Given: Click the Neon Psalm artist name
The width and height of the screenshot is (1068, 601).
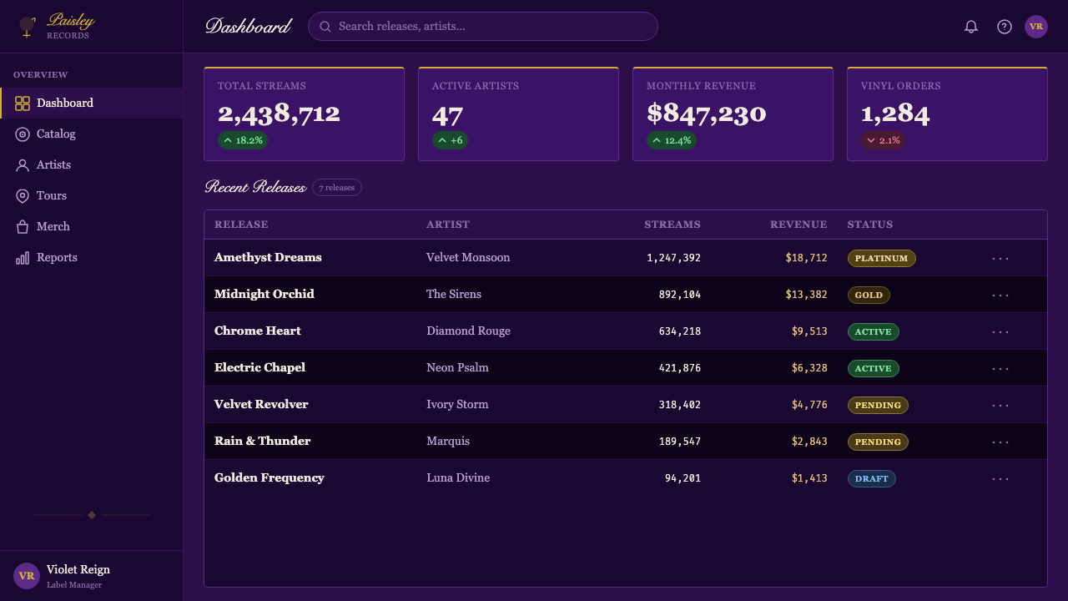Looking at the screenshot, I should [x=457, y=367].
